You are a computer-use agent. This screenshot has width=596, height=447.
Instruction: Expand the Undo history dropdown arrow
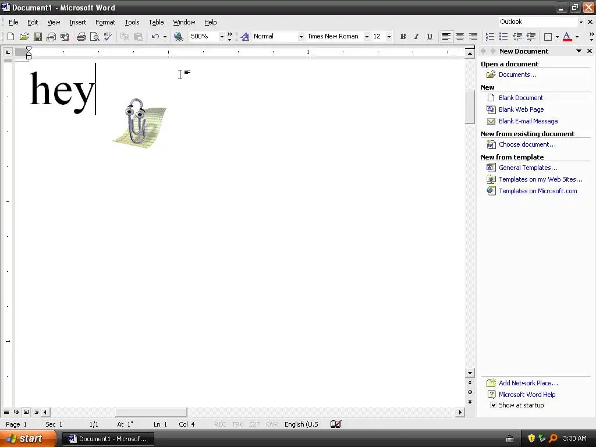[165, 37]
